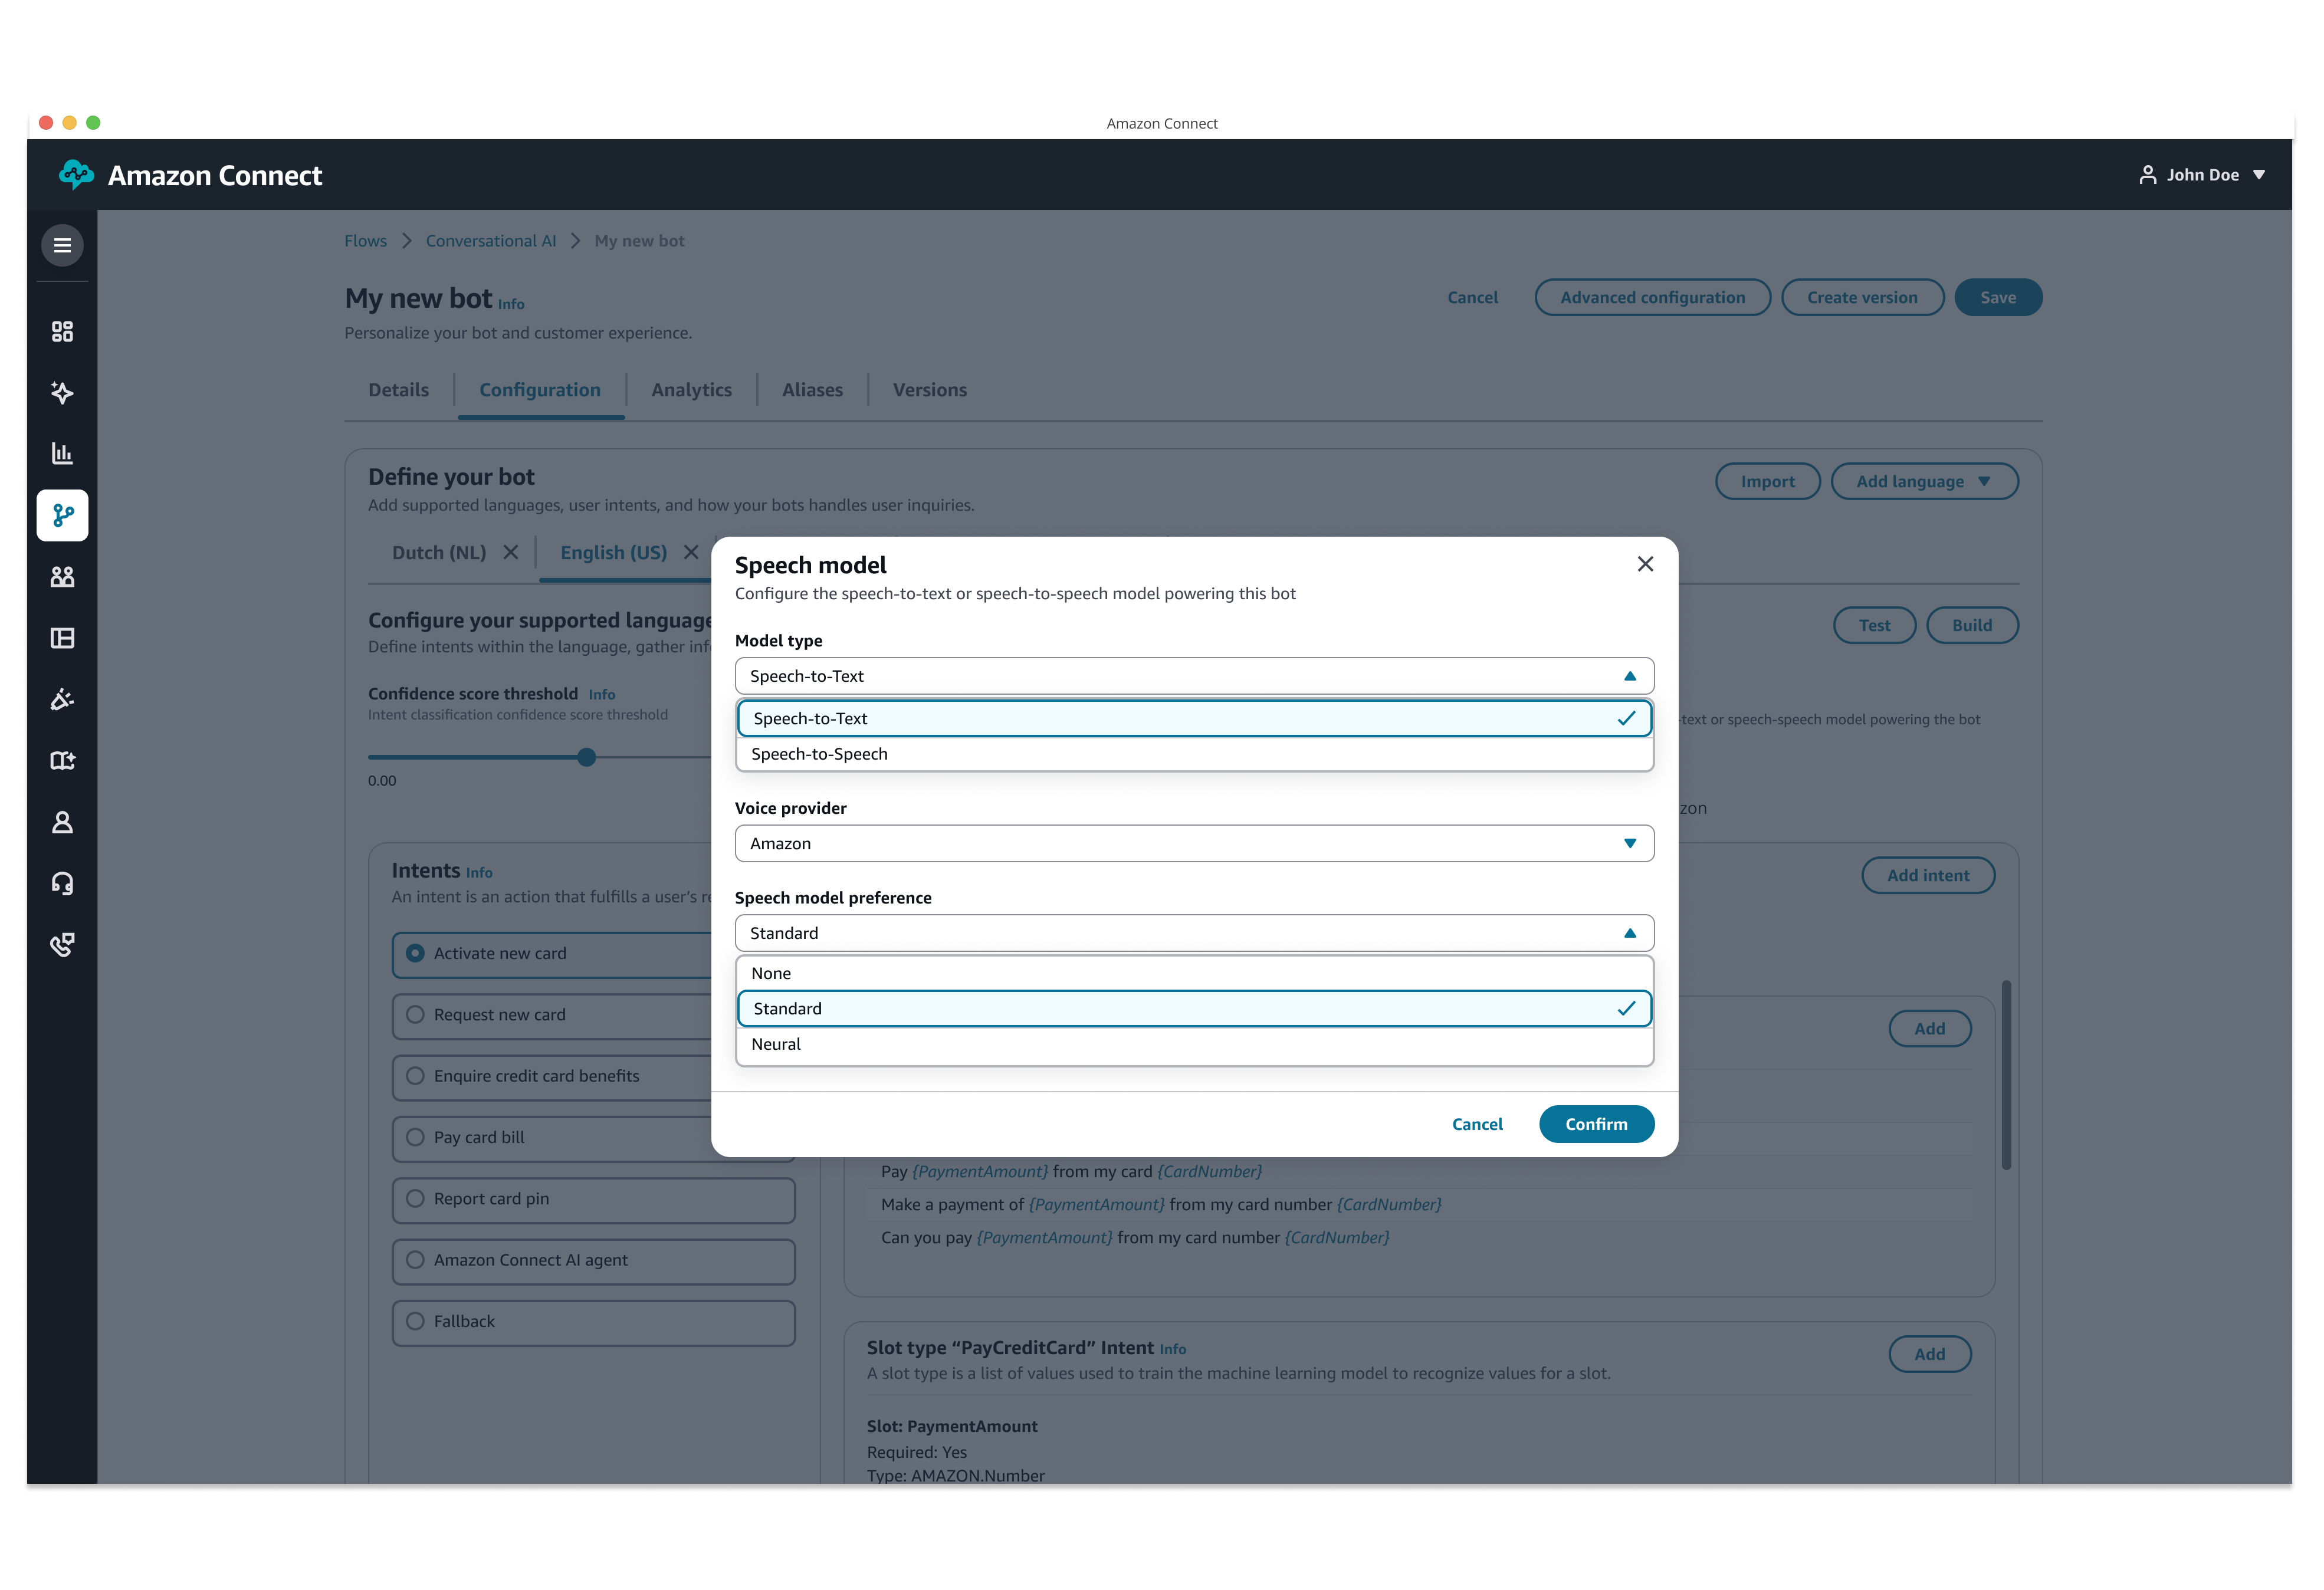Viewport: 2324px width, 1590px height.
Task: Select the Fallback intent radio button
Action: (415, 1321)
